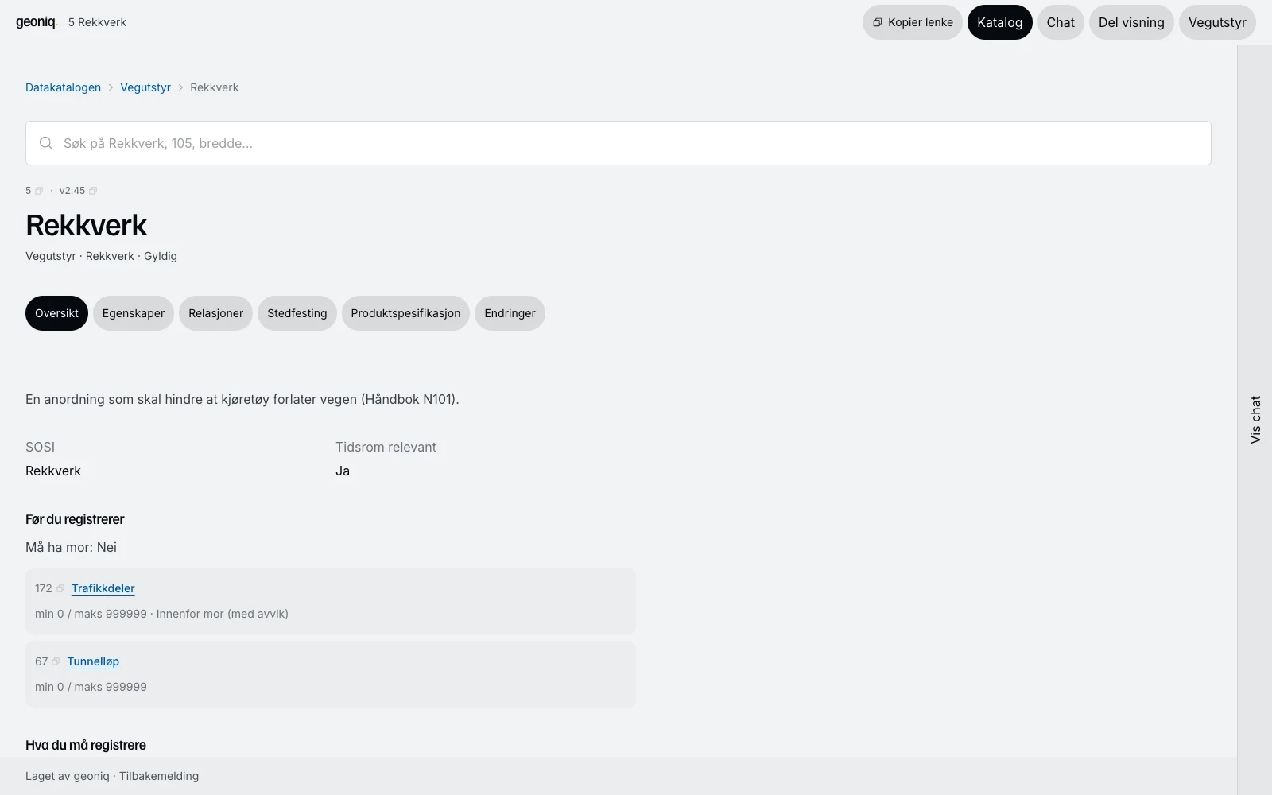Open the Relasjoner tab

(215, 313)
